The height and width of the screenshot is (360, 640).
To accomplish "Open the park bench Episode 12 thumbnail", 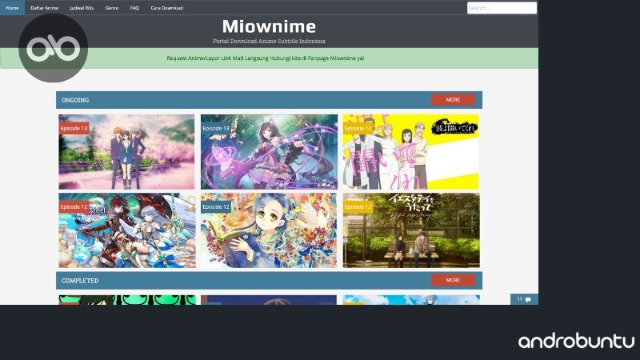I will [x=411, y=230].
